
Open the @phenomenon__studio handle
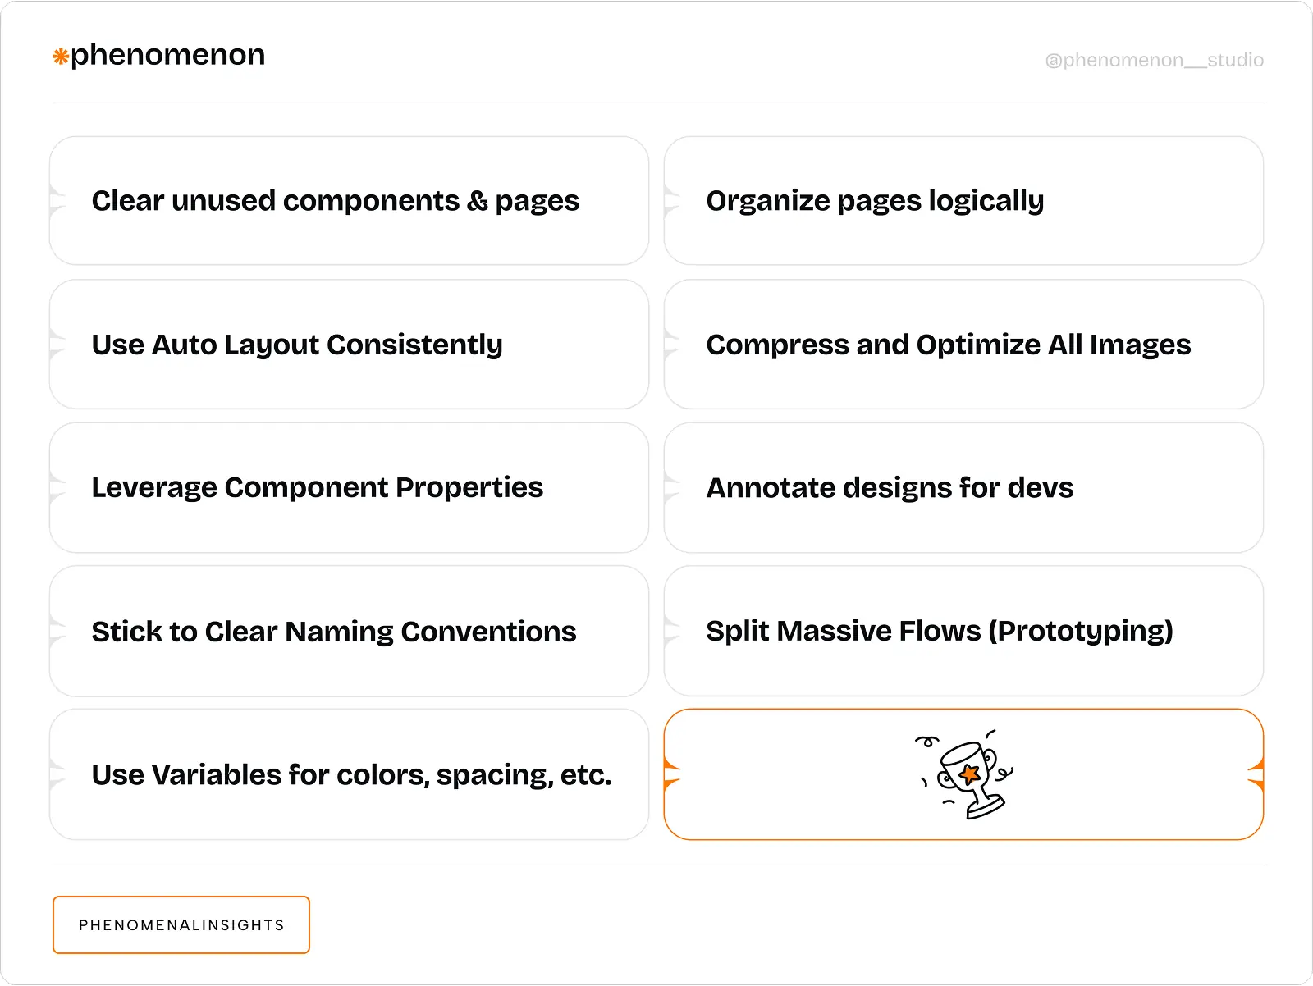[x=1154, y=60]
